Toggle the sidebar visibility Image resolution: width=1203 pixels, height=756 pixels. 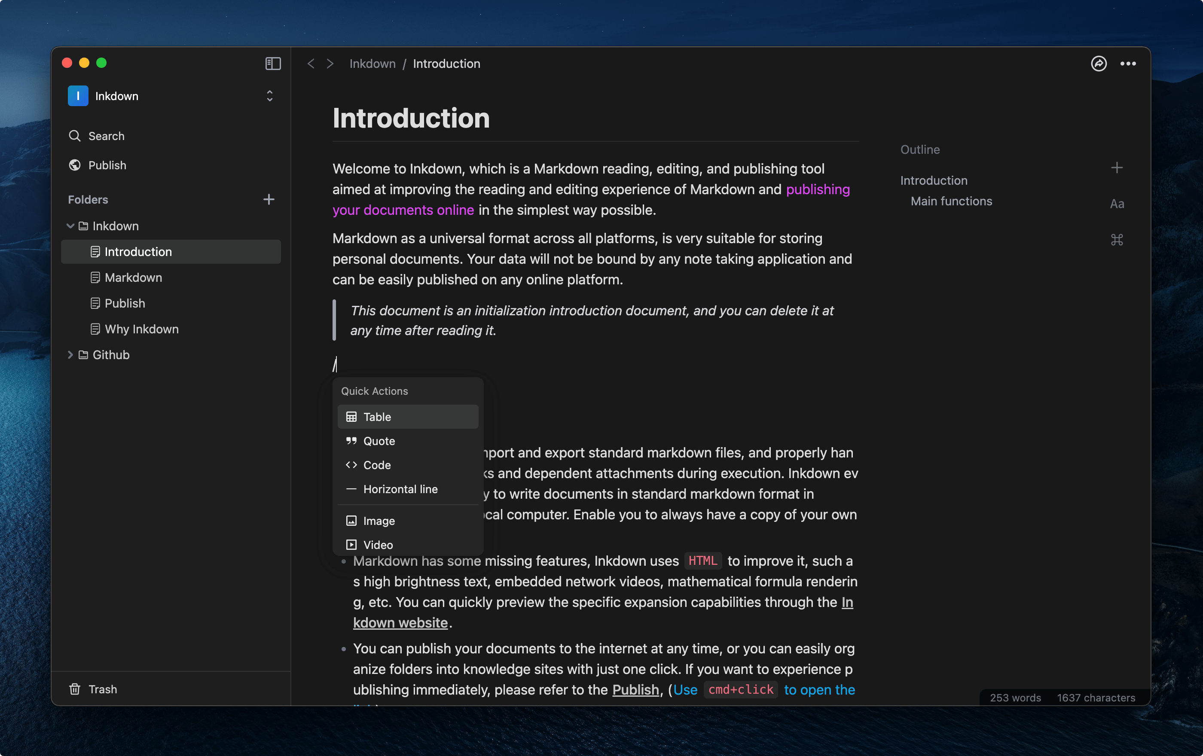(x=272, y=64)
